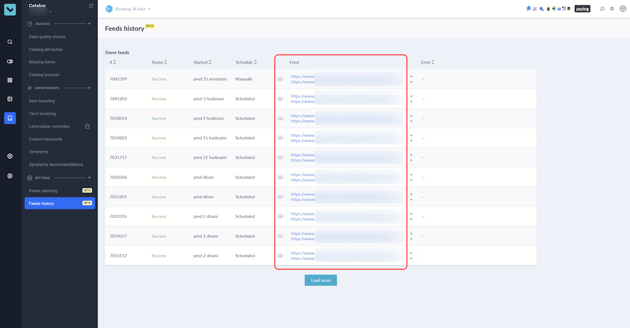Click the top-right settings gear icon

[x=612, y=9]
